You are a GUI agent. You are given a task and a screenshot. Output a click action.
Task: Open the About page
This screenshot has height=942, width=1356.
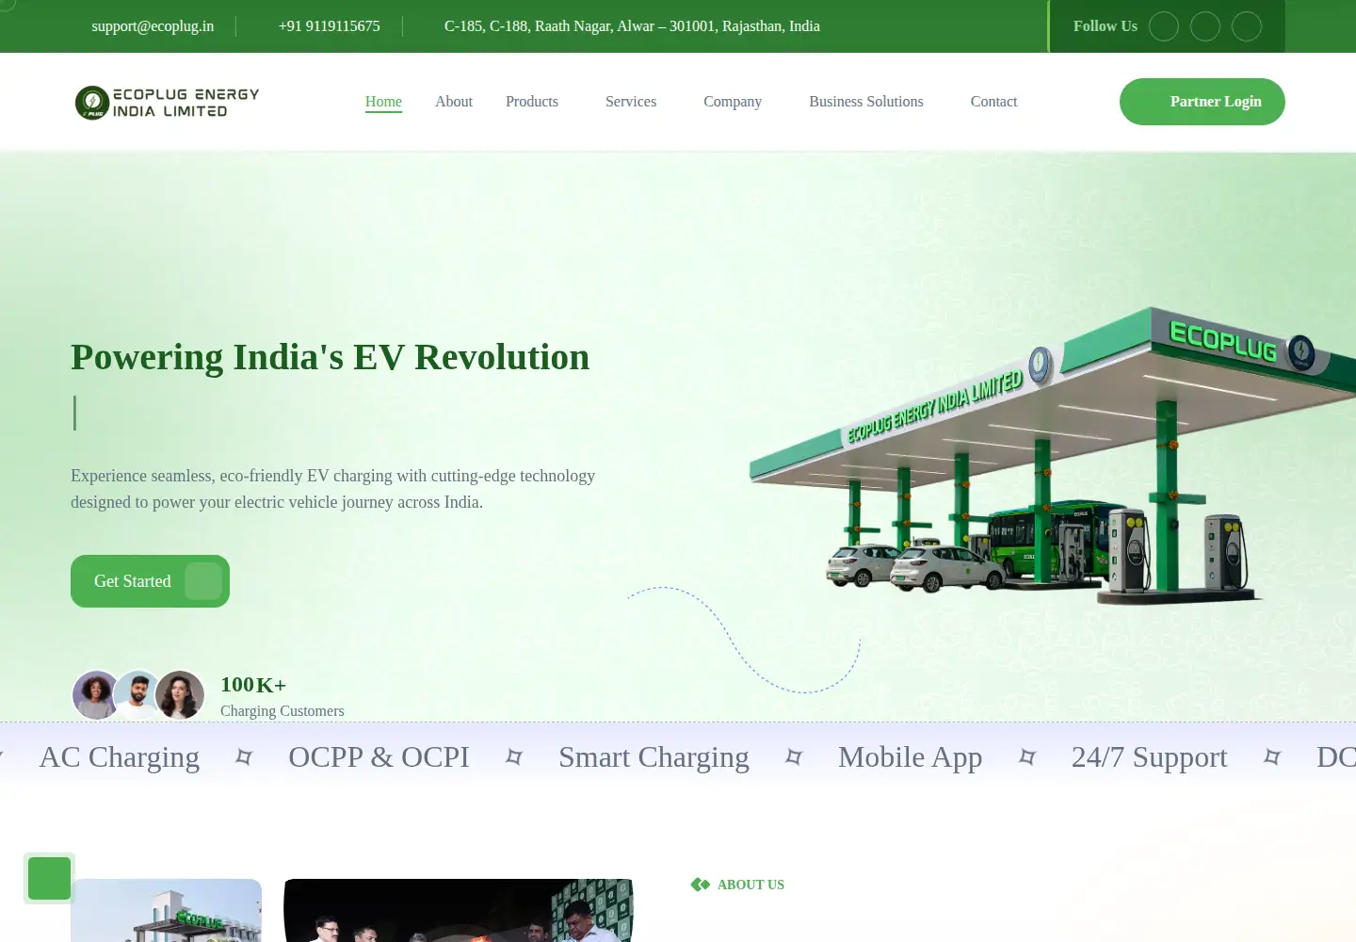tap(454, 102)
